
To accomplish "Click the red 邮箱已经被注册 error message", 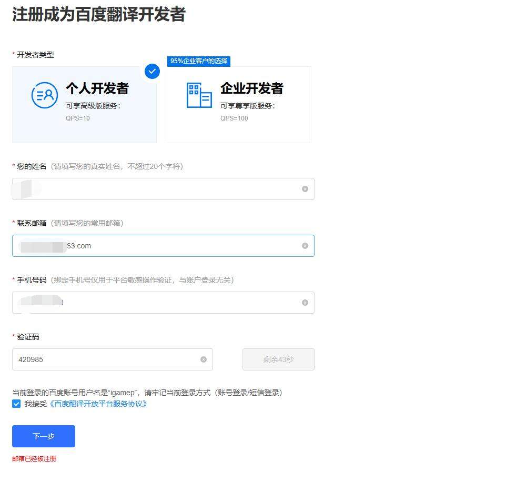I will [x=34, y=459].
